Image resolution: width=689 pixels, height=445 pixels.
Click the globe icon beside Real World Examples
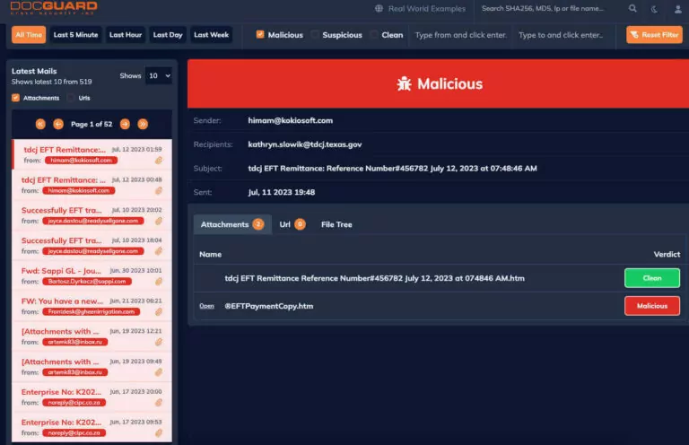tap(379, 8)
